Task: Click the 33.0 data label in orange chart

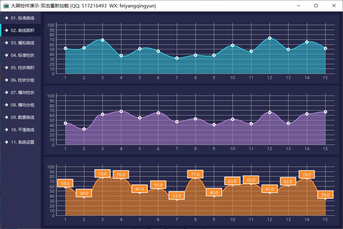Action: tap(177, 196)
